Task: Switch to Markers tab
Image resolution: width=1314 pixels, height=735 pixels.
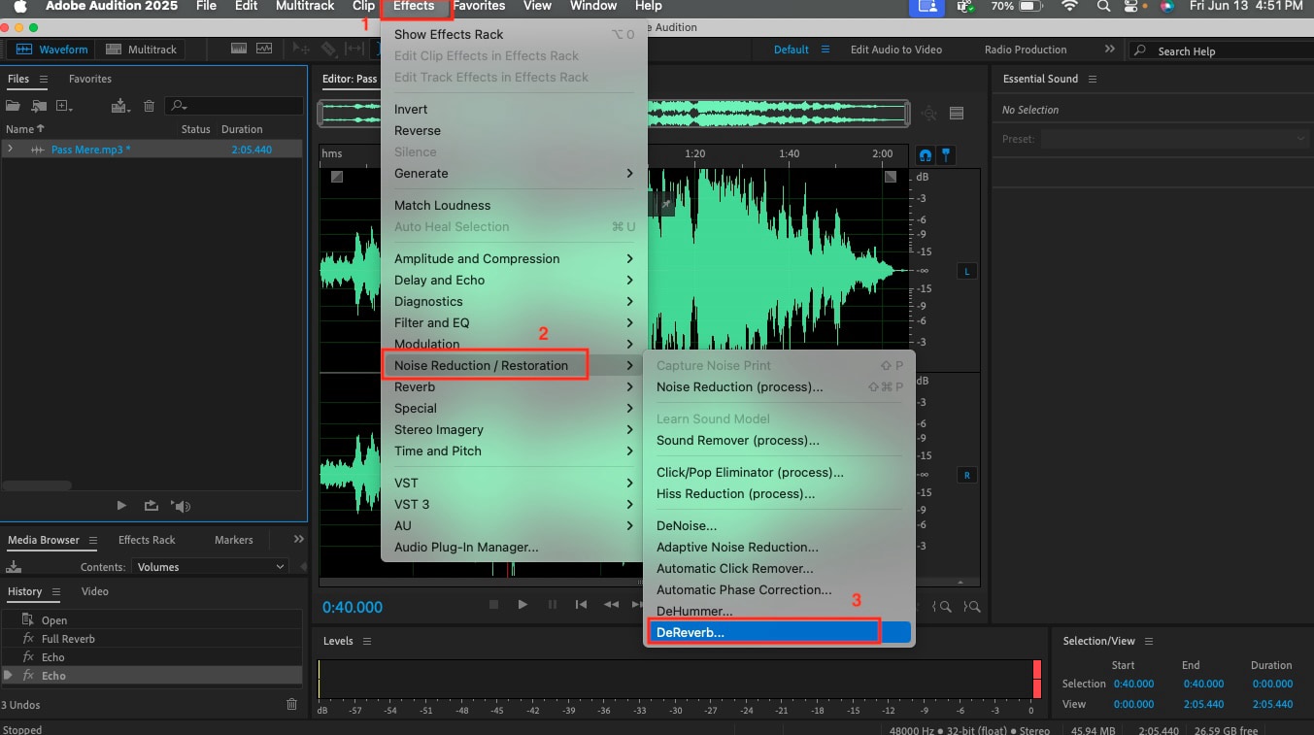Action: (x=233, y=540)
